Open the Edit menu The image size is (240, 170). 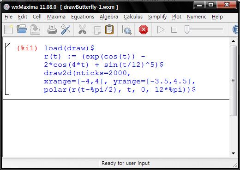[x=23, y=17]
